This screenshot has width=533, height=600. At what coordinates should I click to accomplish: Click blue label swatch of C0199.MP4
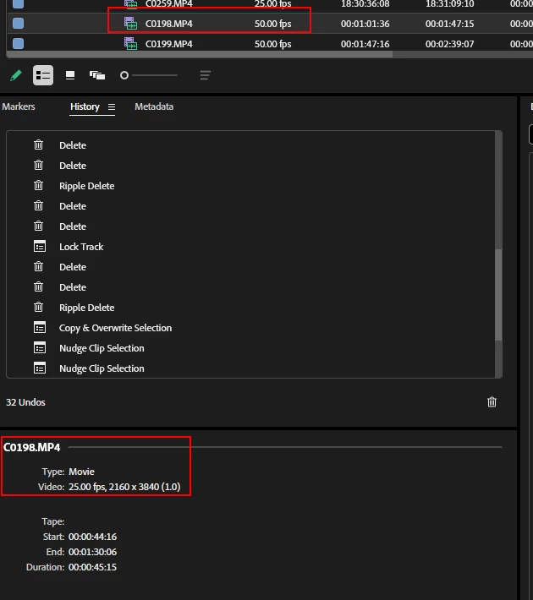[x=18, y=44]
